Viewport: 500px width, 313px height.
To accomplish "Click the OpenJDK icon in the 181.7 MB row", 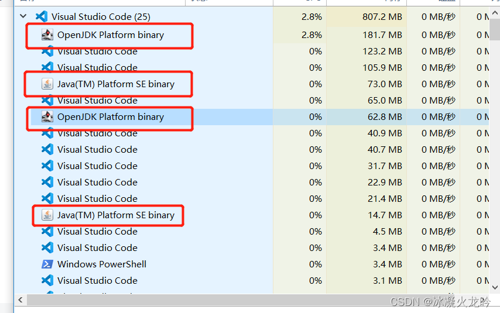I will tap(47, 35).
